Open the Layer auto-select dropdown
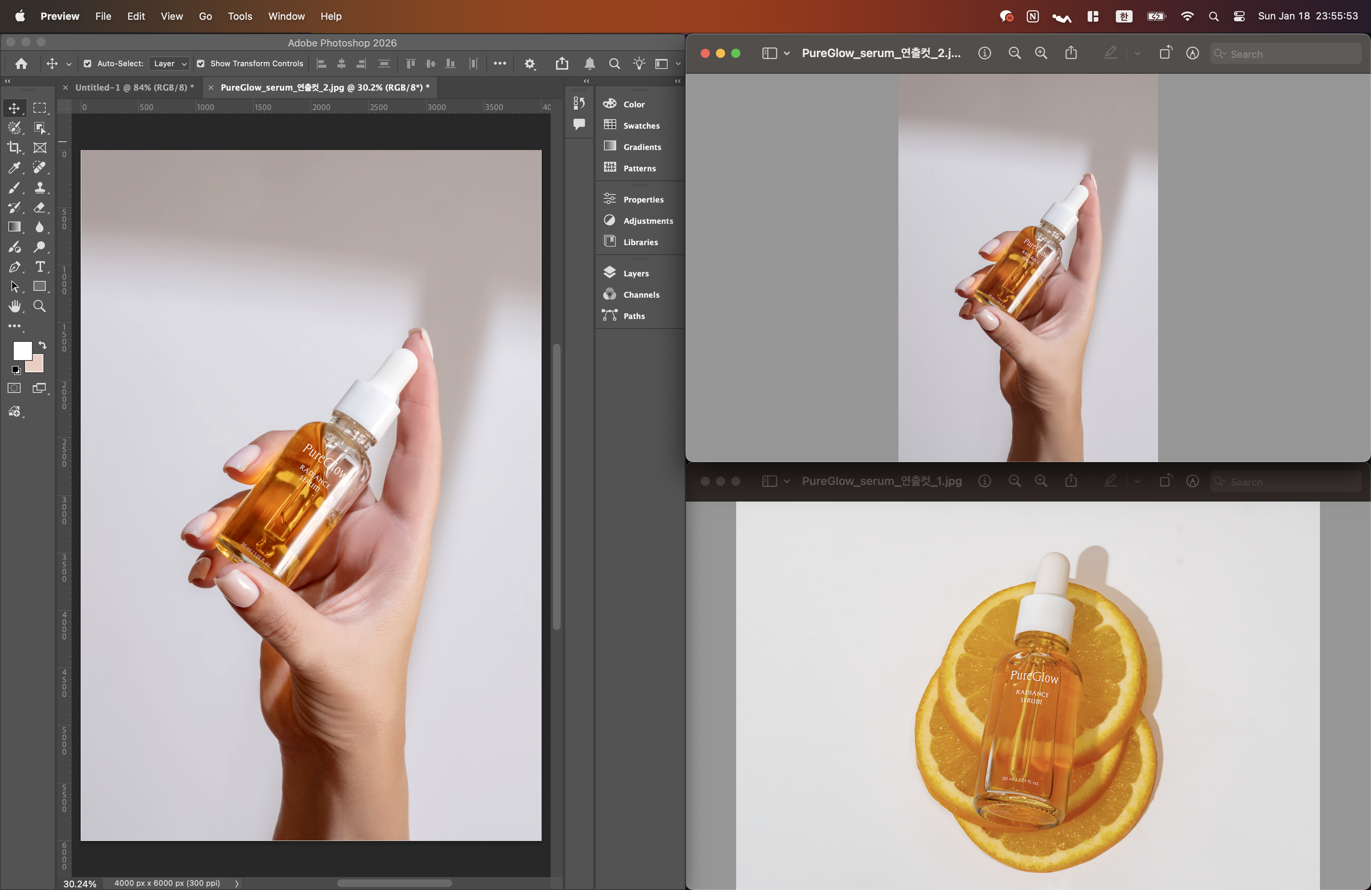The image size is (1371, 890). pos(169,64)
